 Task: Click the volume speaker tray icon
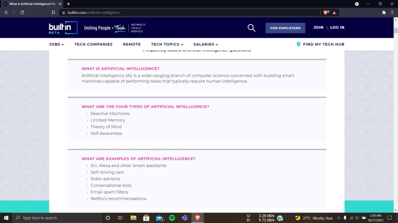tap(357, 218)
